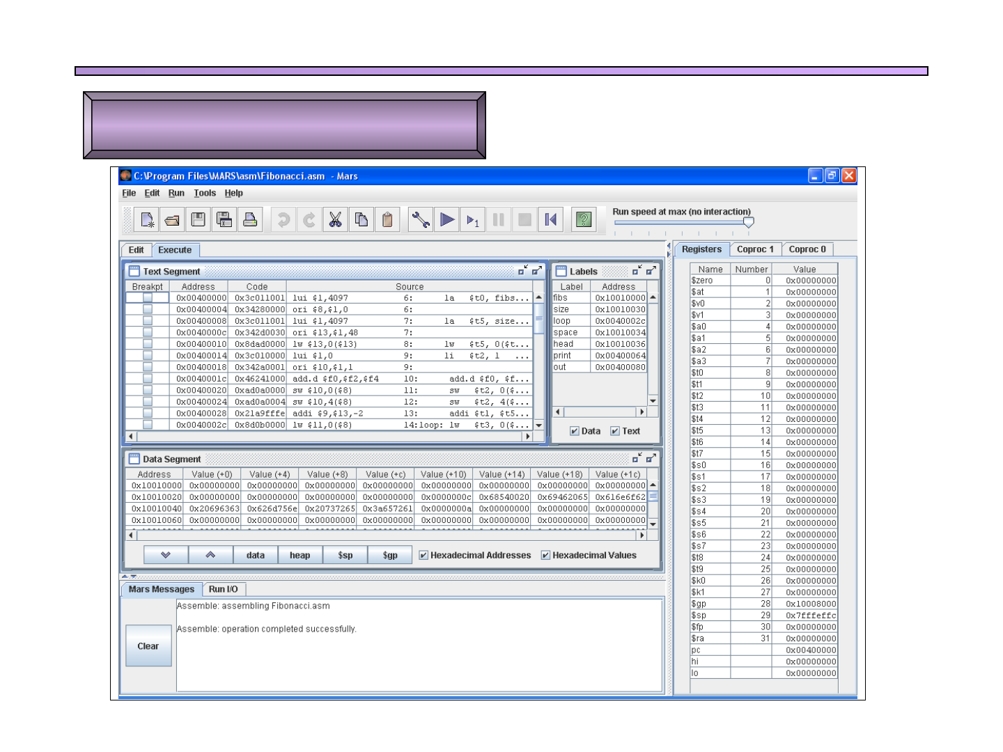This screenshot has width=1003, height=752.
Task: Click the Text Segment scroll-down arrow
Action: click(538, 425)
